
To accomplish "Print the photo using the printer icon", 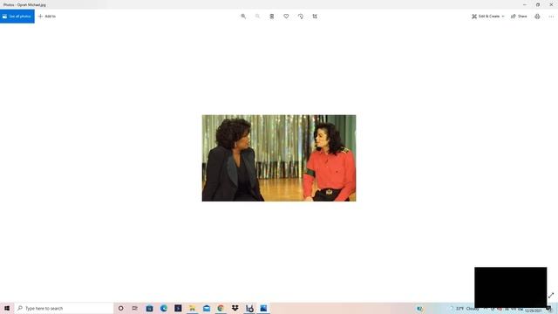I will pyautogui.click(x=537, y=17).
